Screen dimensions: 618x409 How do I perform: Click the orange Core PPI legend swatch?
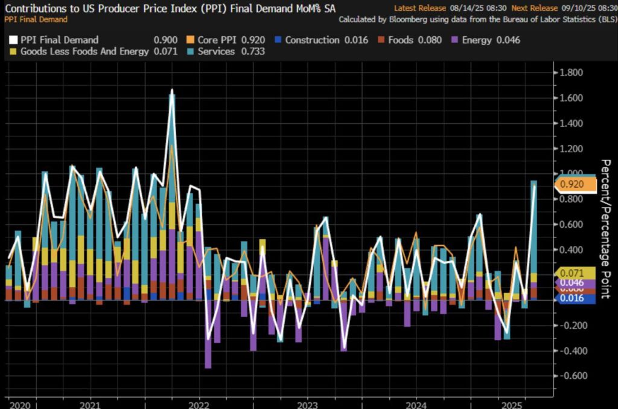[x=190, y=40]
